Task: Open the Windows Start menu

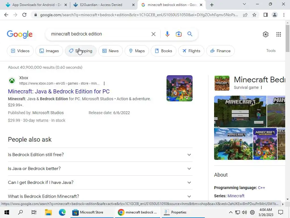Action: [x=7, y=212]
